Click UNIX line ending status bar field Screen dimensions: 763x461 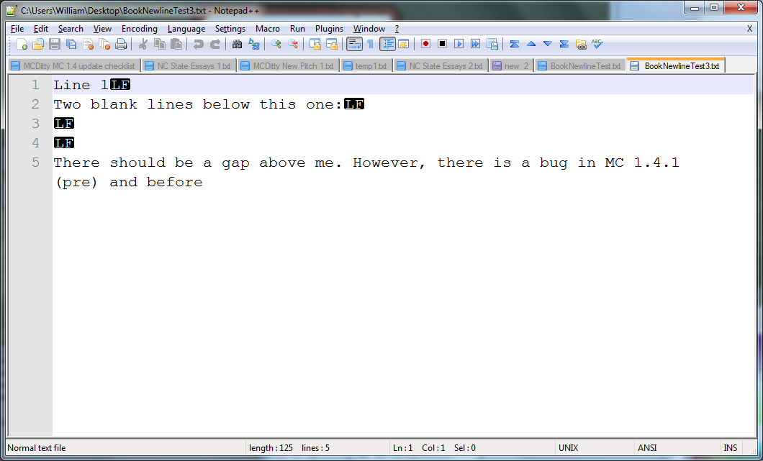click(x=569, y=448)
